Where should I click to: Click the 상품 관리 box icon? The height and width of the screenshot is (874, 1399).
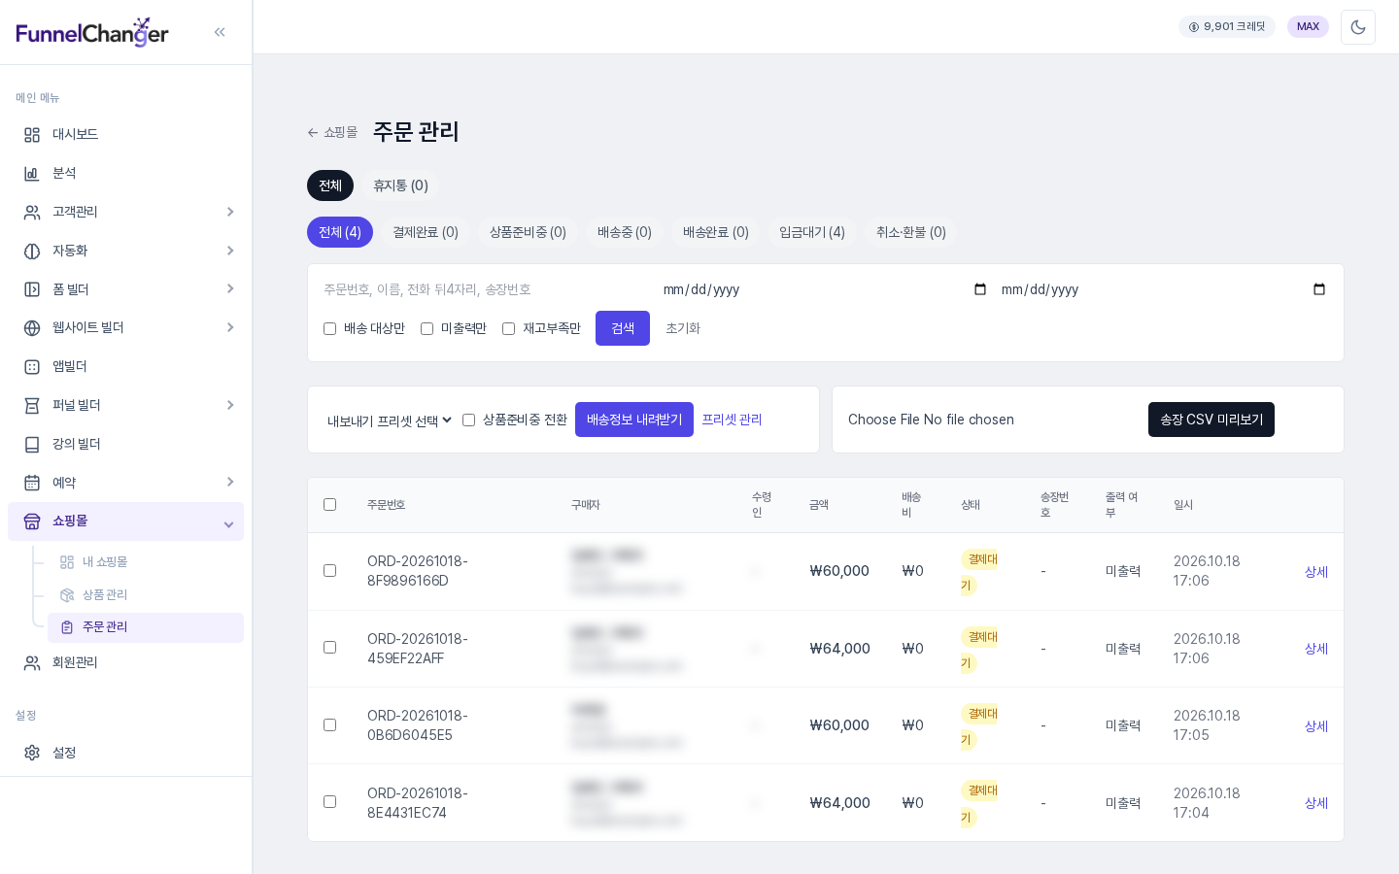(67, 595)
